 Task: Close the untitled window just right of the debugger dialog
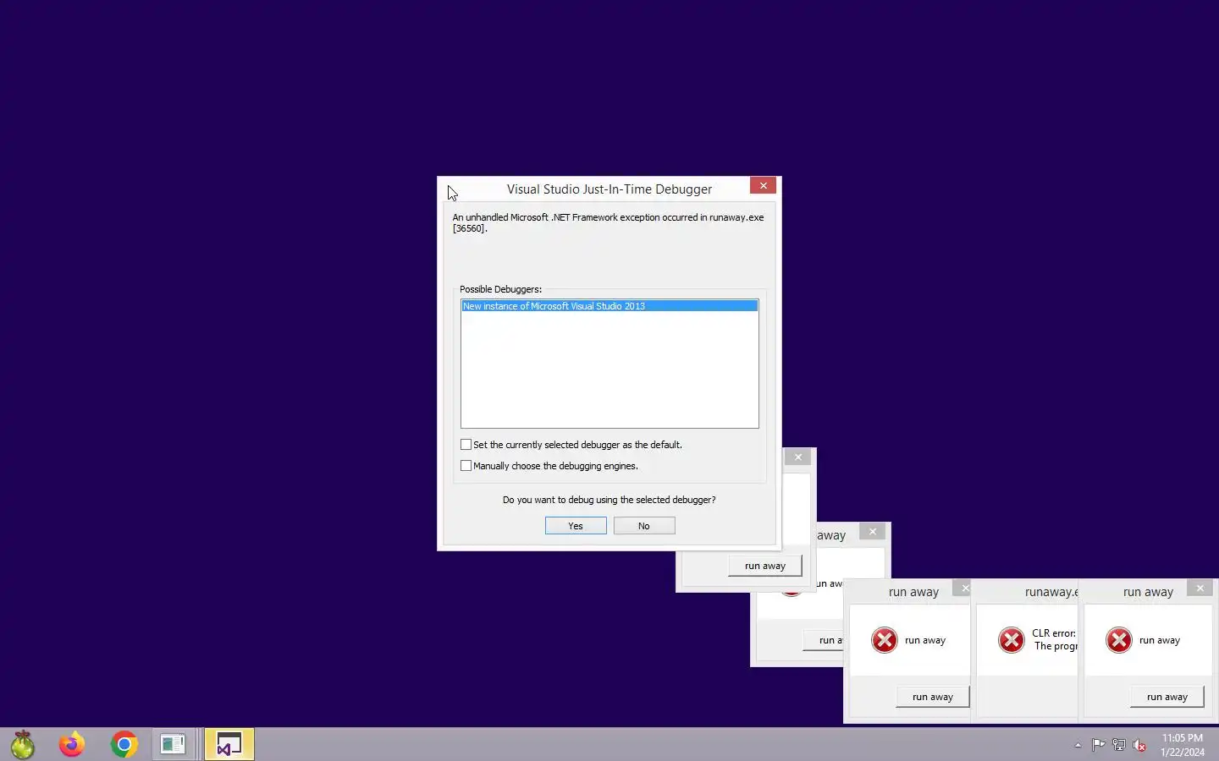click(x=797, y=457)
